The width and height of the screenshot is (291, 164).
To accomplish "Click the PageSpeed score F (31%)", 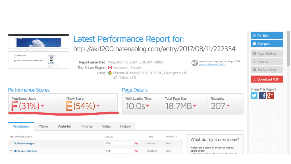I will click(x=25, y=106).
